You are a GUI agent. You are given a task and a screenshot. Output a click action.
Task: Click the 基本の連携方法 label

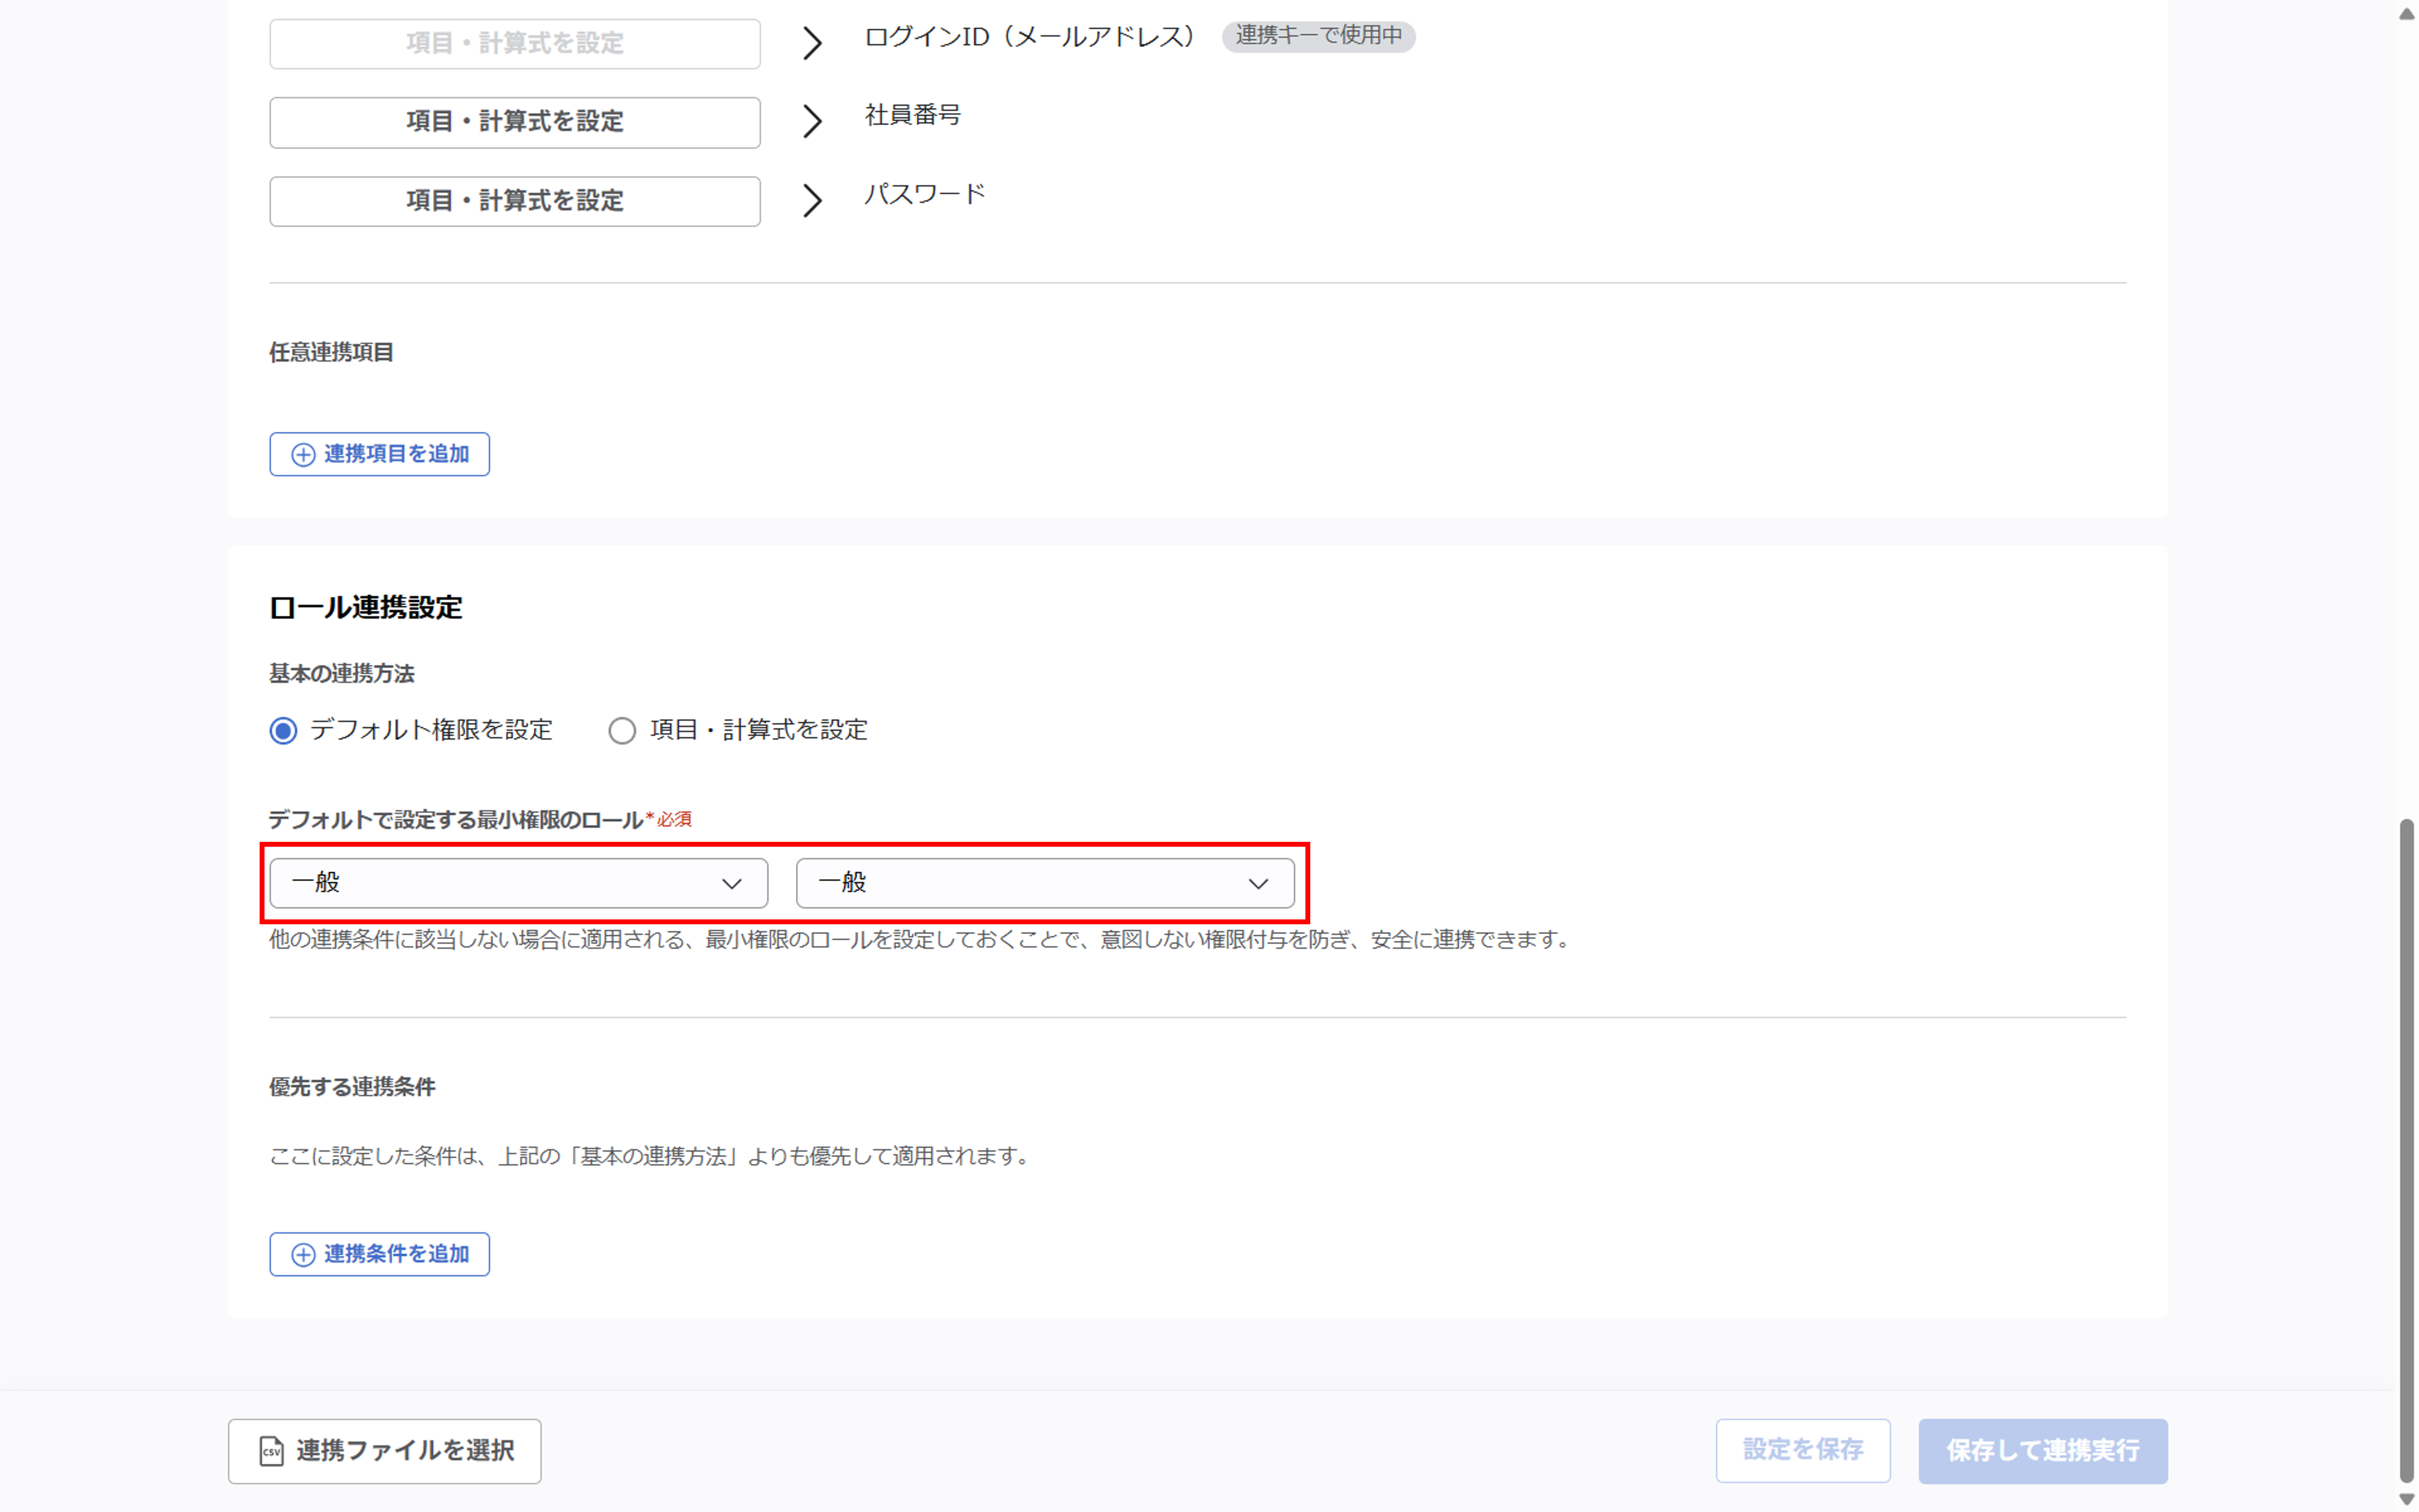coord(342,674)
